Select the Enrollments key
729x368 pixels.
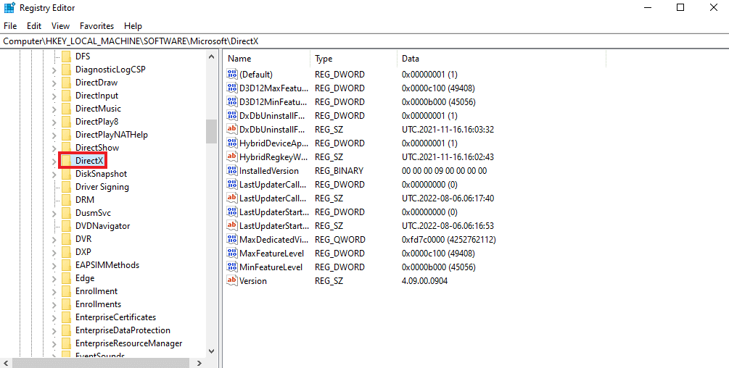(98, 304)
